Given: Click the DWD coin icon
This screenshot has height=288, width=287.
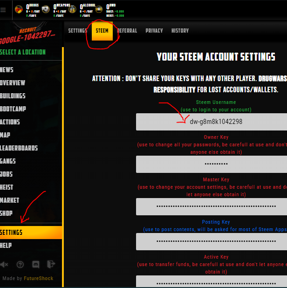Looking at the screenshot, I should pos(99,9).
